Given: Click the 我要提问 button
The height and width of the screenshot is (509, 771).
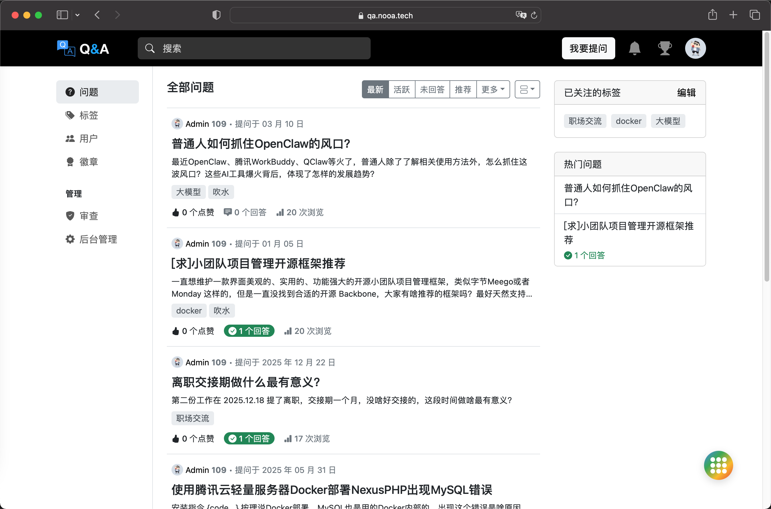Looking at the screenshot, I should point(588,48).
